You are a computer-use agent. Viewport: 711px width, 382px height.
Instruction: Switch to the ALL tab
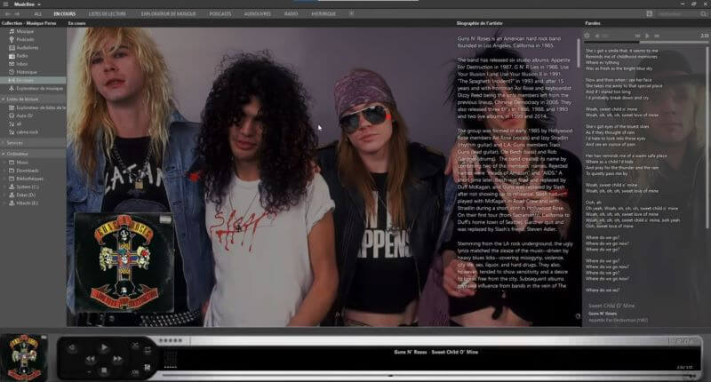38,14
